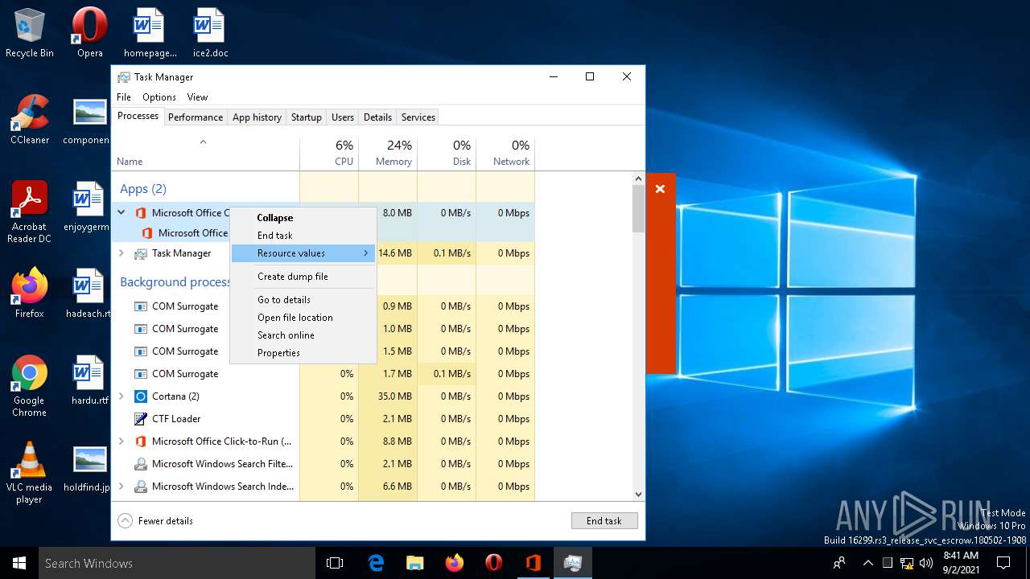Click the Firefox taskbar icon
The height and width of the screenshot is (579, 1030).
(x=455, y=563)
